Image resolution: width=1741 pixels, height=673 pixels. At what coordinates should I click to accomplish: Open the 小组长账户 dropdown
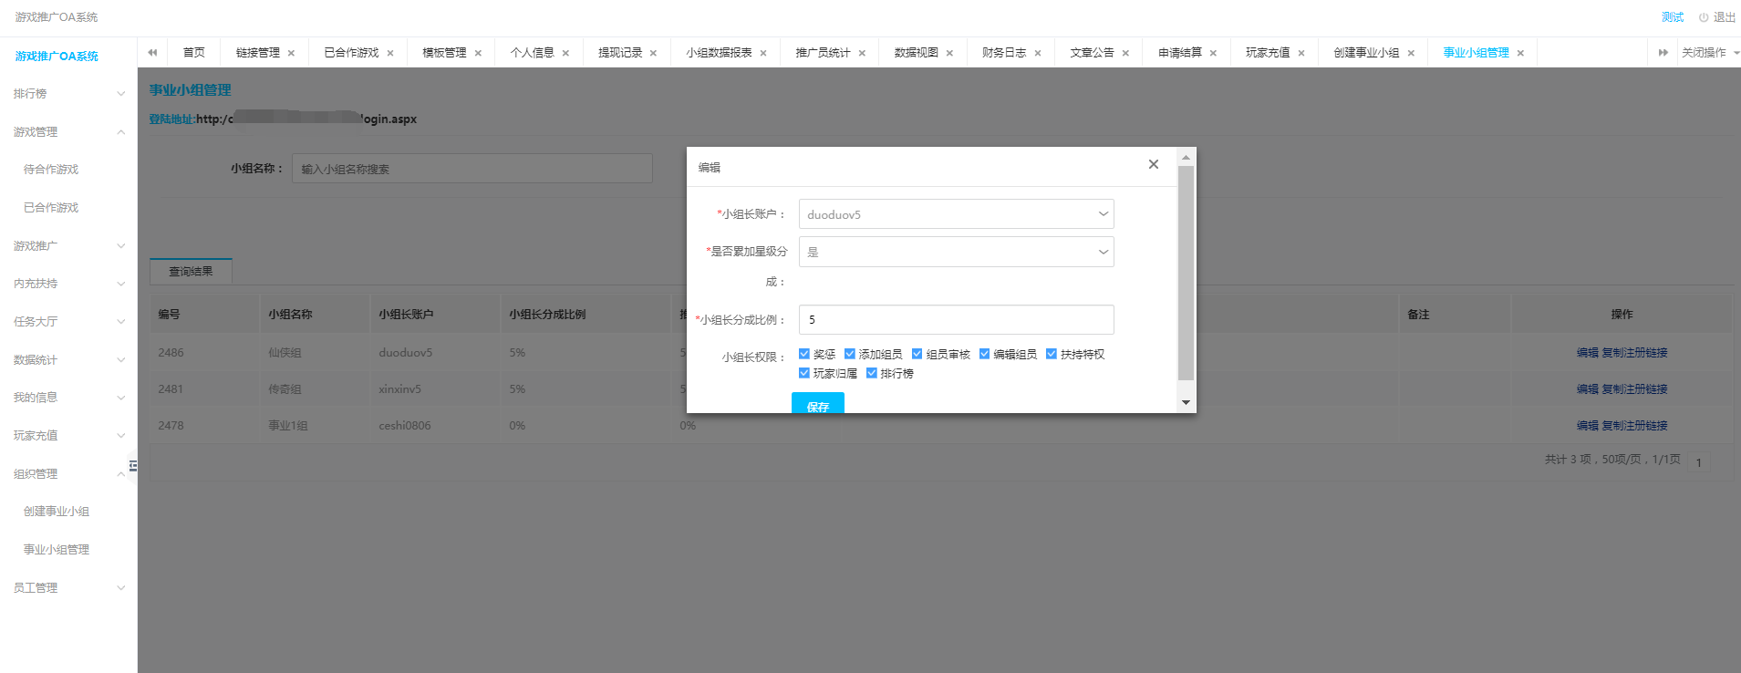tap(956, 214)
